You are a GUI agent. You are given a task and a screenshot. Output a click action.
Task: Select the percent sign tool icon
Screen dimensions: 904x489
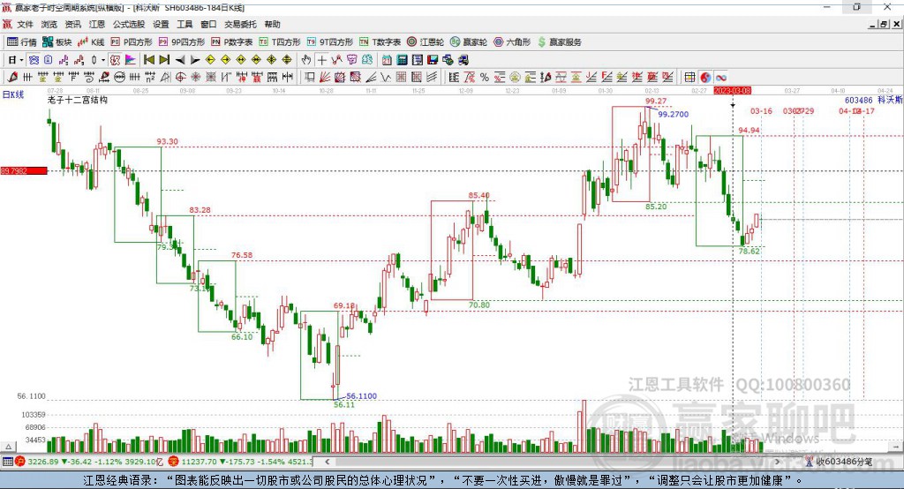coord(485,77)
